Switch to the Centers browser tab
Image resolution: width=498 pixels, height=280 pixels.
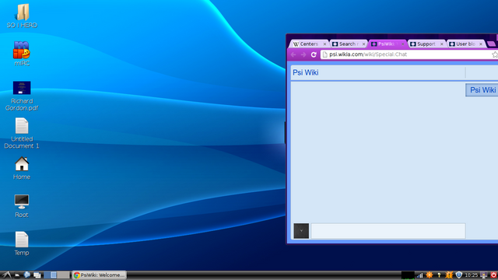click(x=309, y=44)
